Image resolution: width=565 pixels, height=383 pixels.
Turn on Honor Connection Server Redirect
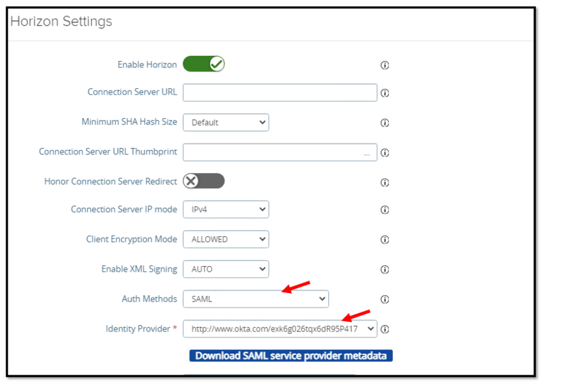(204, 181)
